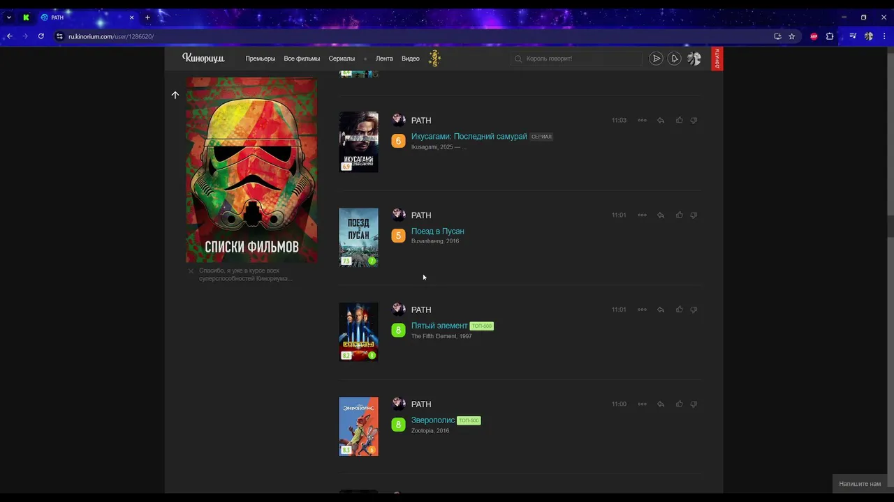Open the Зверополис poster
The height and width of the screenshot is (502, 894).
tap(358, 427)
